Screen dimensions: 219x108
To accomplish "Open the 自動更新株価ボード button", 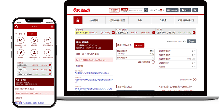I will (x=114, y=10).
